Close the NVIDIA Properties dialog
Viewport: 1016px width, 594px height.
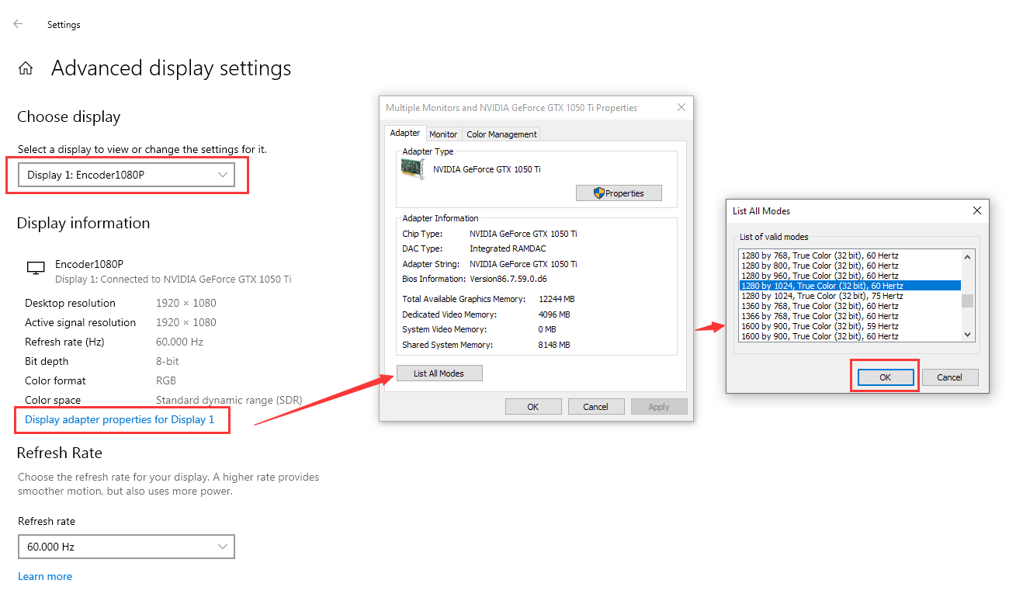click(x=681, y=107)
